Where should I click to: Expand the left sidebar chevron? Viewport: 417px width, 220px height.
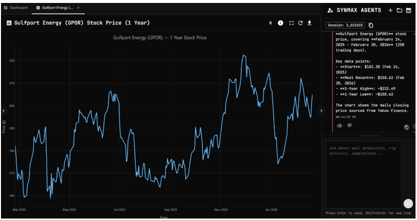click(3, 111)
